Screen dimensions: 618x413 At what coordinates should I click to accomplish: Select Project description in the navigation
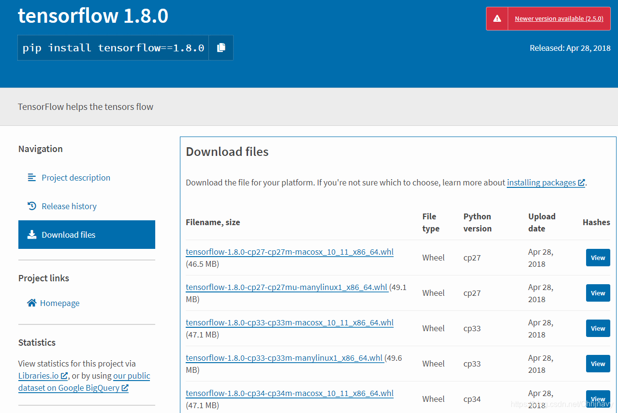tap(76, 177)
